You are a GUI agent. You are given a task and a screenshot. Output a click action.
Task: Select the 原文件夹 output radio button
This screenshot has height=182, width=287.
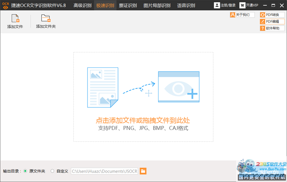coord(25,171)
